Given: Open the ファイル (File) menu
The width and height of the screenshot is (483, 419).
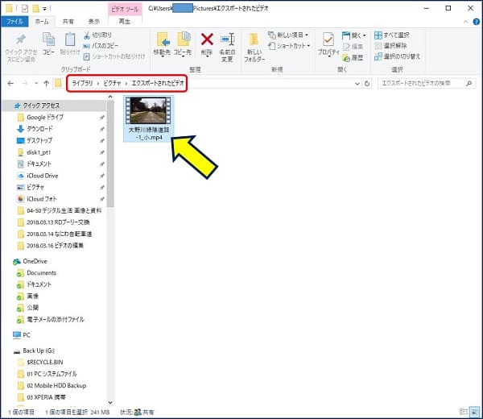Looking at the screenshot, I should 15,22.
